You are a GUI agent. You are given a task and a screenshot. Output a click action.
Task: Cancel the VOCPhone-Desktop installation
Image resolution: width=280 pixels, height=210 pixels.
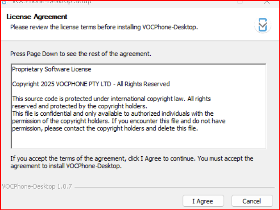[252, 201]
